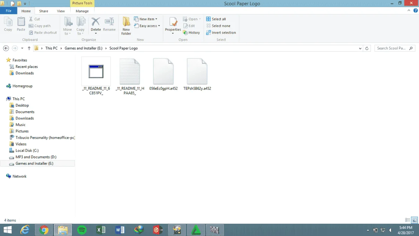Image resolution: width=419 pixels, height=236 pixels.
Task: Click the Windows Start button
Action: coord(7,230)
